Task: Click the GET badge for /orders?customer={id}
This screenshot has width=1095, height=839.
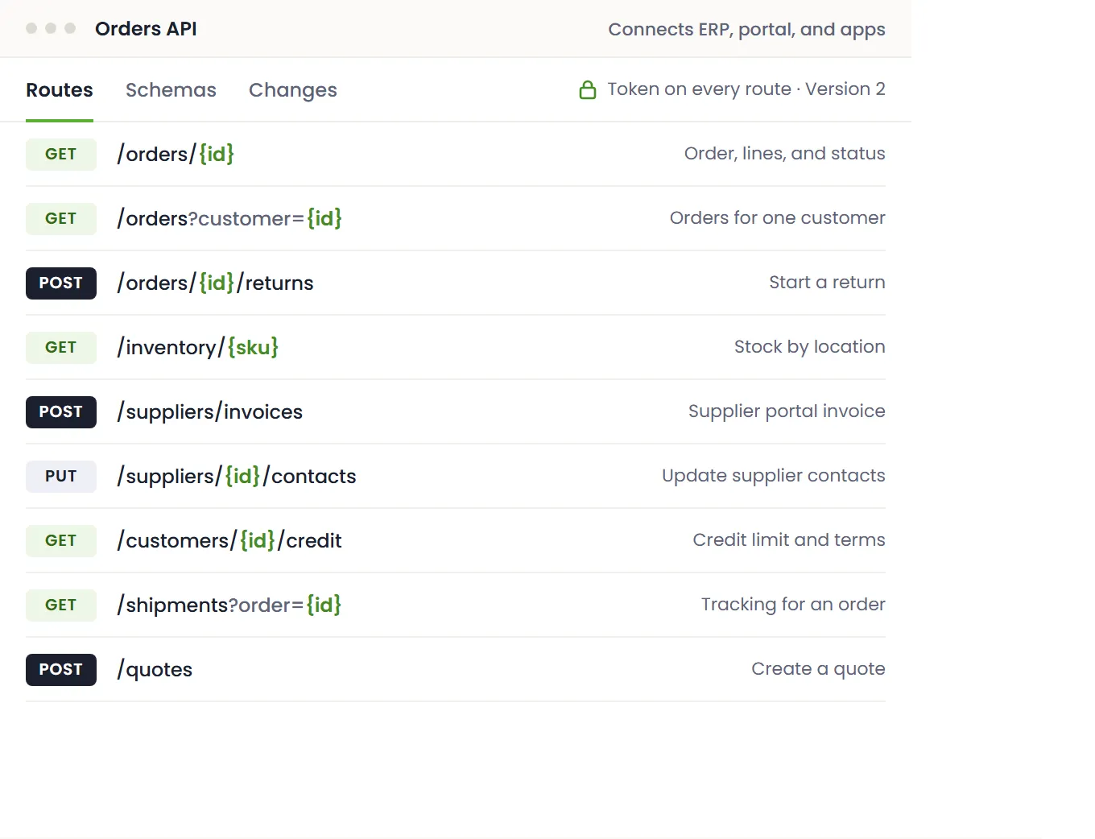Action: [61, 218]
